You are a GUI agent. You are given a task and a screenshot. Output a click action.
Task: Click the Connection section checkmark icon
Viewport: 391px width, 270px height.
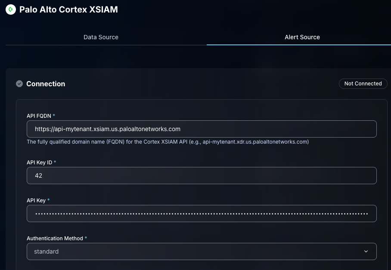pos(19,84)
